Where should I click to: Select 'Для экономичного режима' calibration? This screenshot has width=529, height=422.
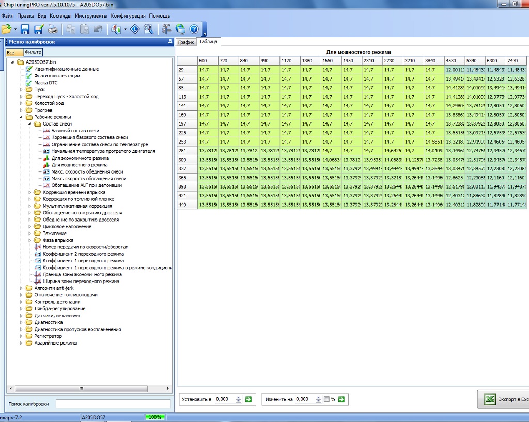pyautogui.click(x=80, y=158)
